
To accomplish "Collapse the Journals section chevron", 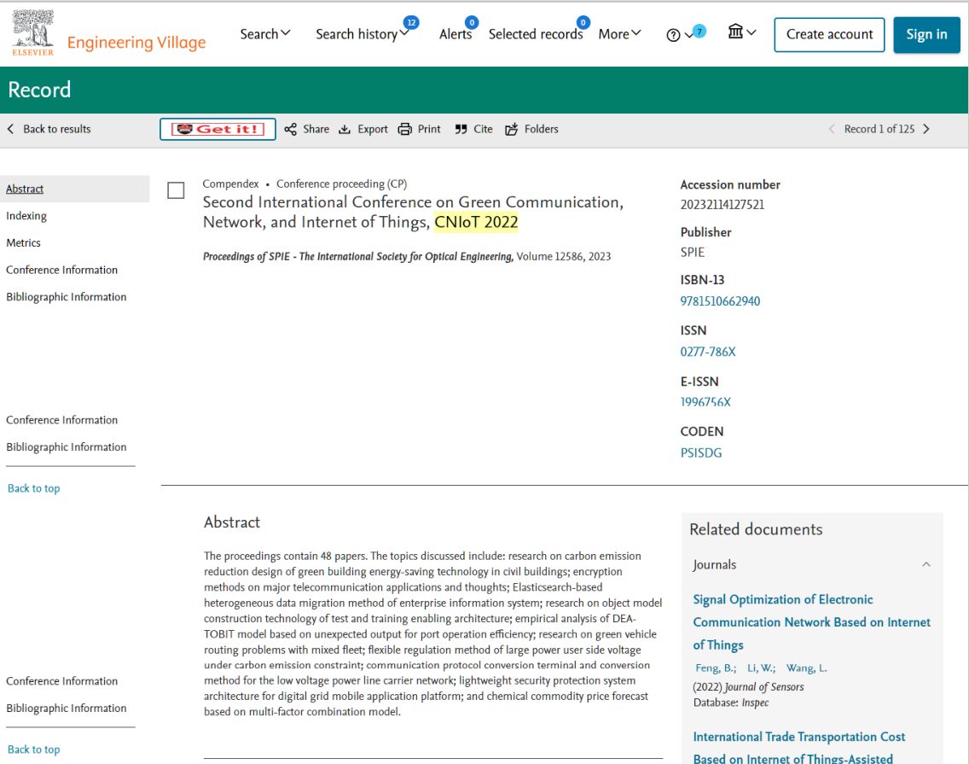I will 925,564.
